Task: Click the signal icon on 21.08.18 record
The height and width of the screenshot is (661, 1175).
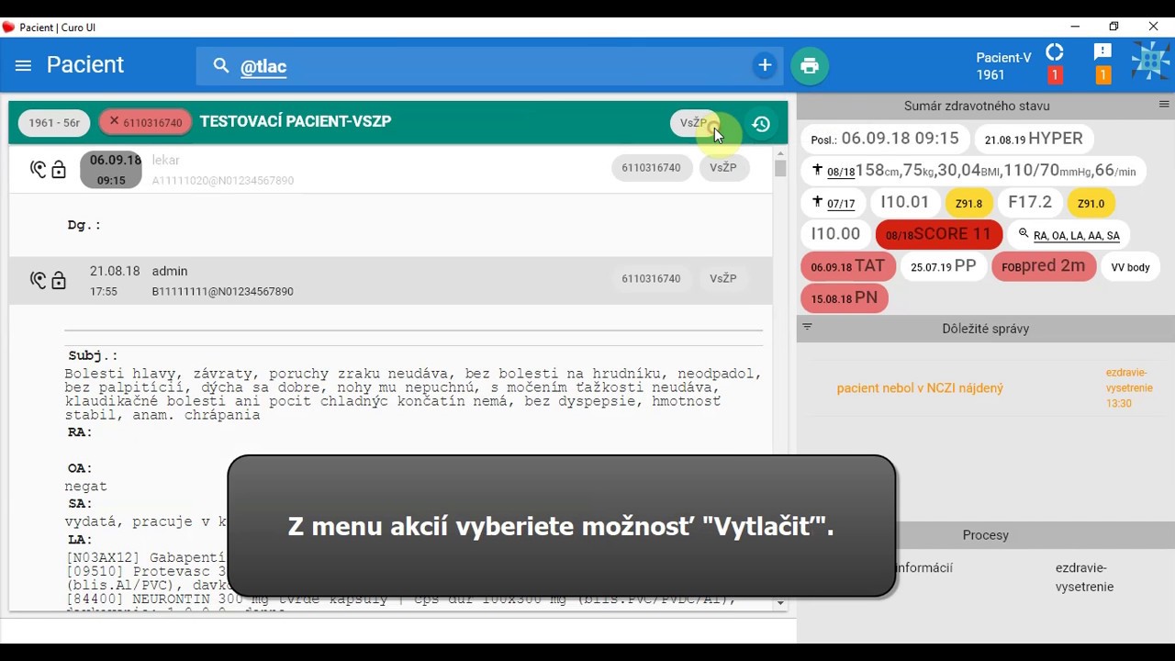Action: [38, 280]
